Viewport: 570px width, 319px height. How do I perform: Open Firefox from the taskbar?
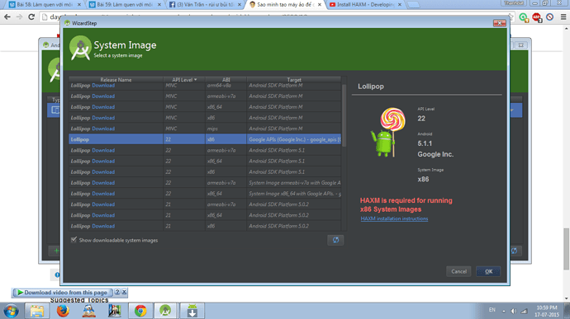tap(63, 311)
